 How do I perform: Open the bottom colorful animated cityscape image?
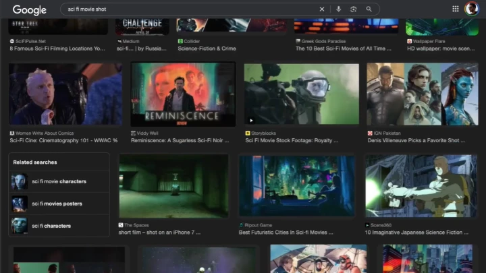[428, 259]
